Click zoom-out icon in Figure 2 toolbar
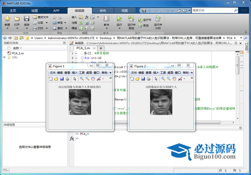This screenshot has width=251, height=175. (169, 79)
